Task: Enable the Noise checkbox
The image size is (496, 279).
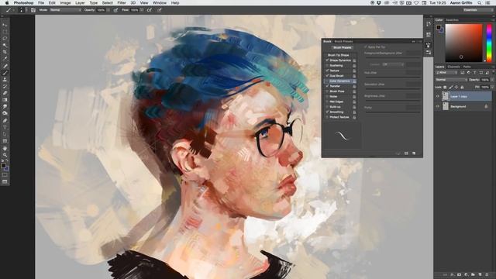Action: pos(327,96)
